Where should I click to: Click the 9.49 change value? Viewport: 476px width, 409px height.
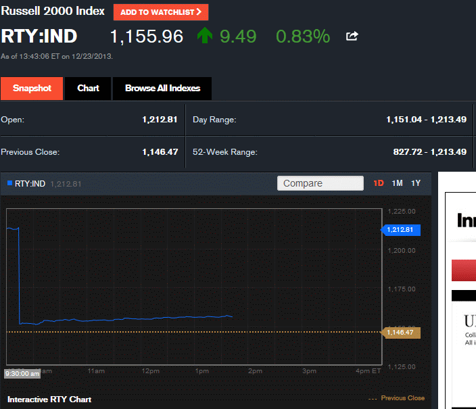238,37
